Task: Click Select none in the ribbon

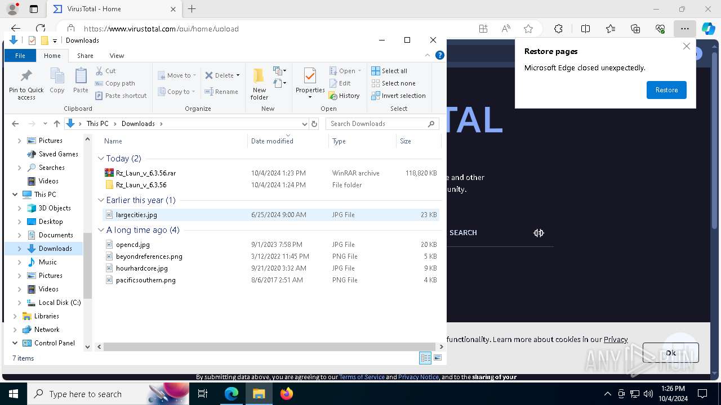Action: (393, 83)
